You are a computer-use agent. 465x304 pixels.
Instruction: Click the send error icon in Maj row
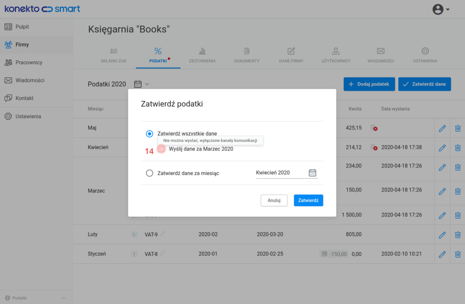click(374, 128)
